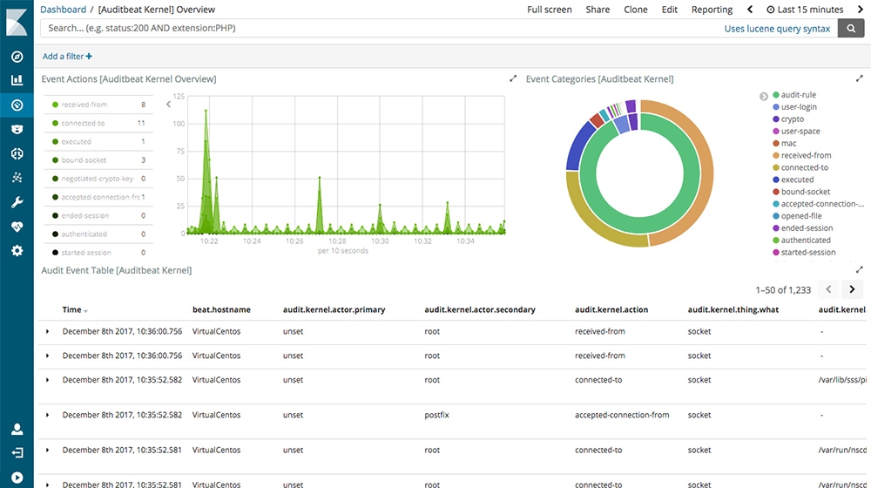Image resolution: width=871 pixels, height=488 pixels.
Task: Open the Uses lucene query syntax link
Action: pos(777,29)
